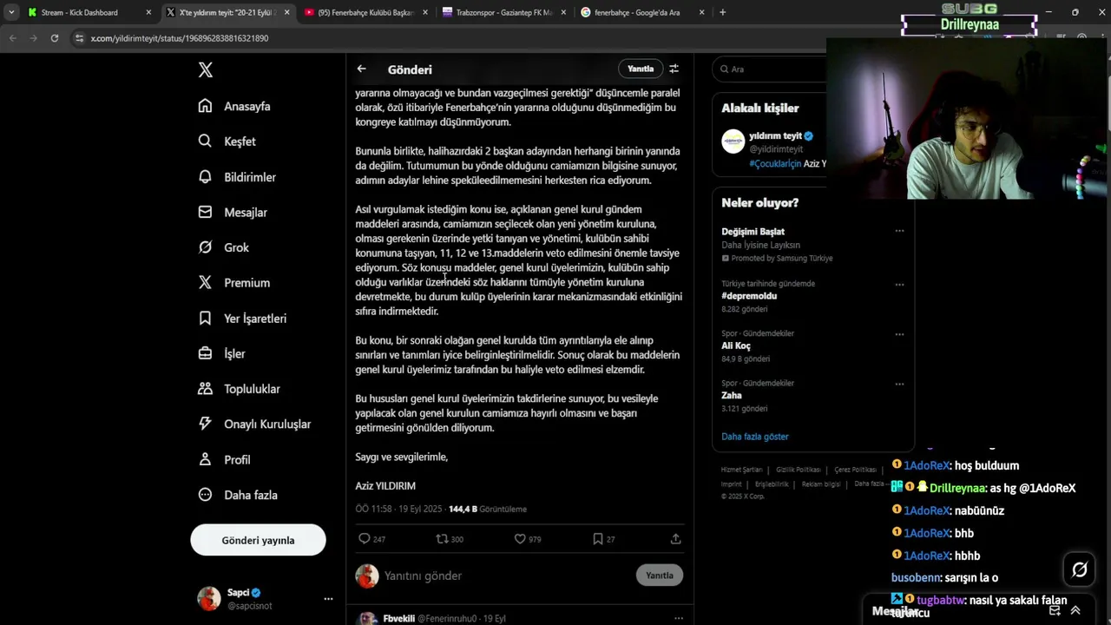Open options for Zaha trend

coord(899,385)
